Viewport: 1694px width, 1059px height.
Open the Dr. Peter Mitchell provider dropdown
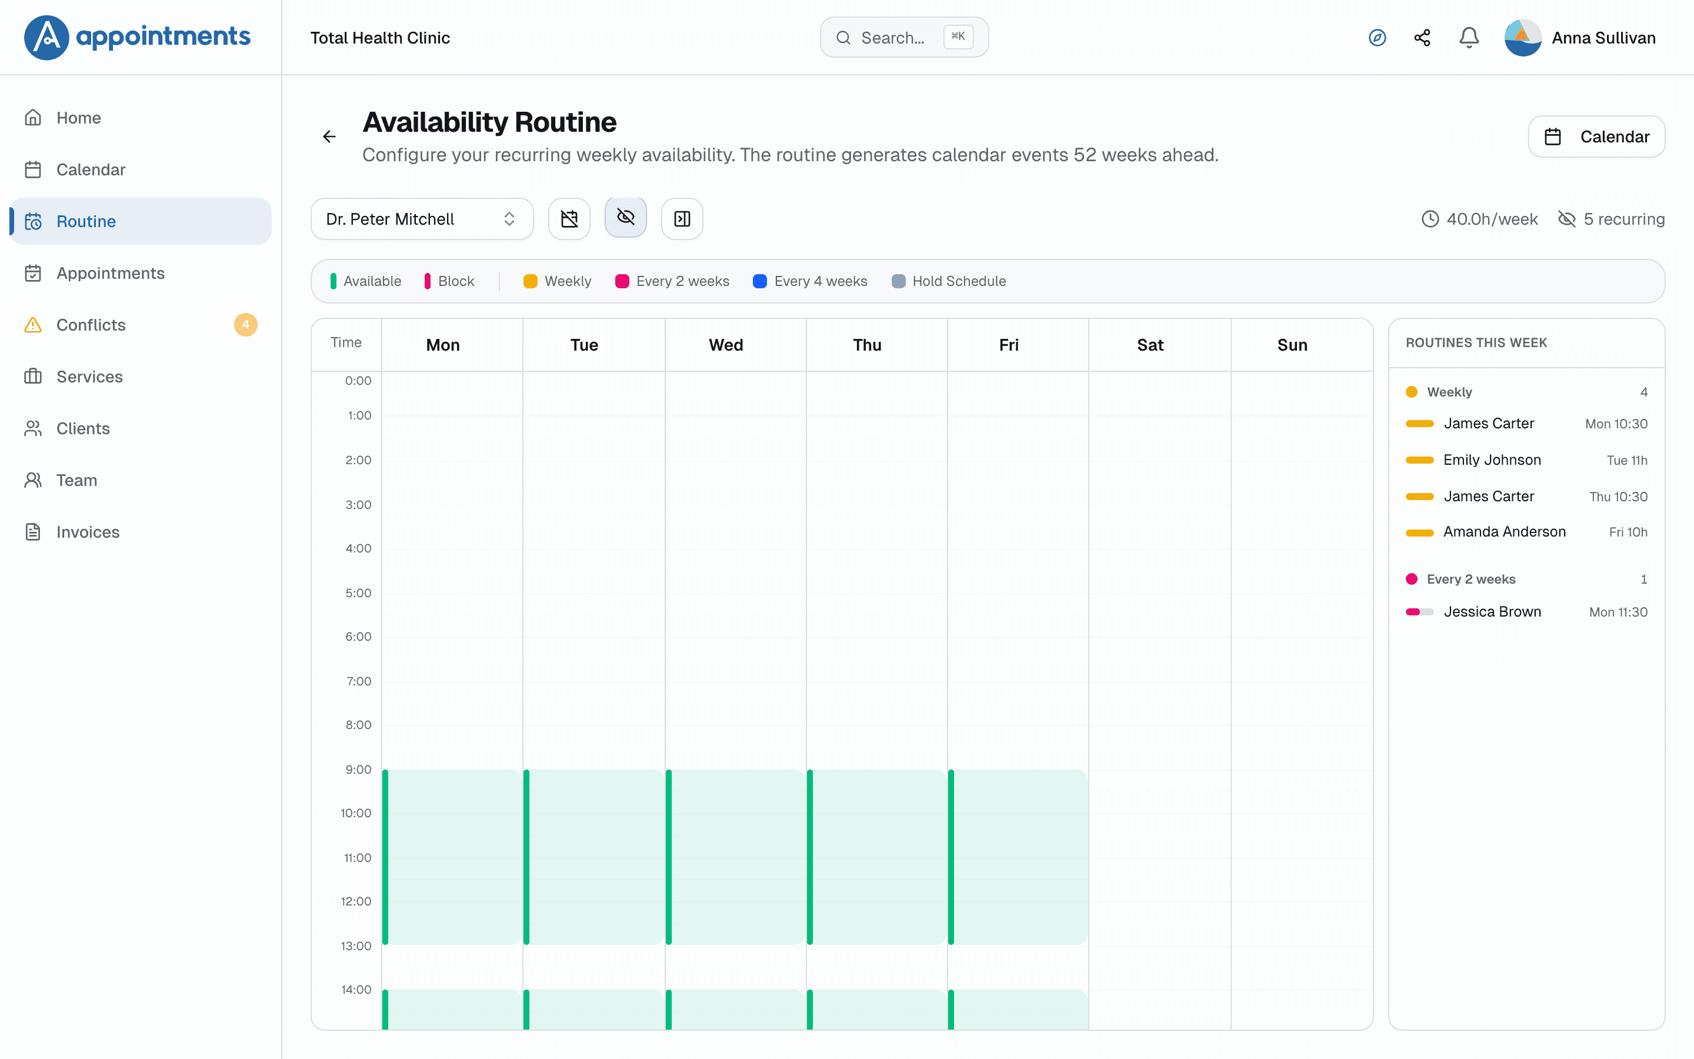point(422,219)
